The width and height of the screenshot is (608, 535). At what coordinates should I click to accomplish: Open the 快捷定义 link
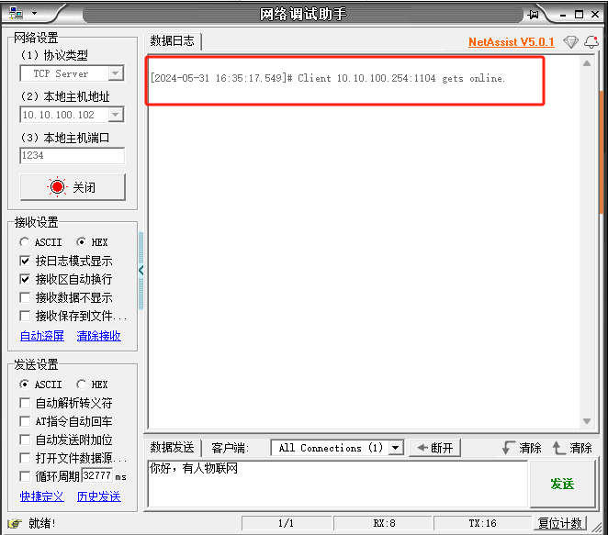pos(42,496)
